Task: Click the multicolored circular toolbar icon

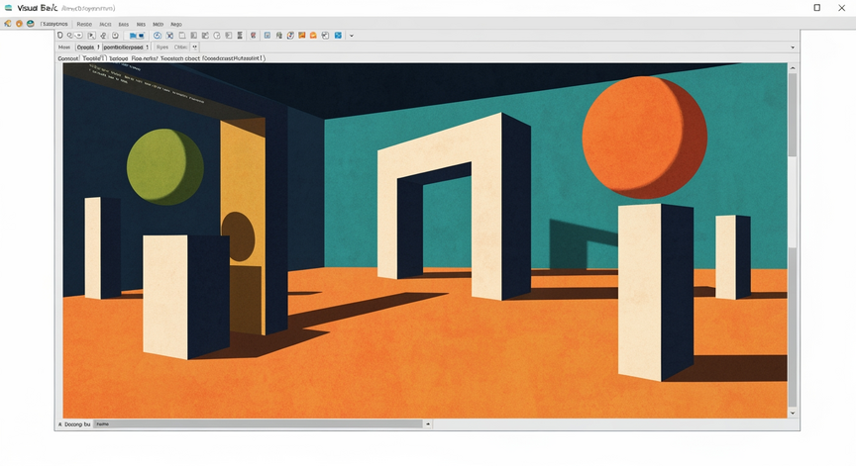Action: coord(290,36)
